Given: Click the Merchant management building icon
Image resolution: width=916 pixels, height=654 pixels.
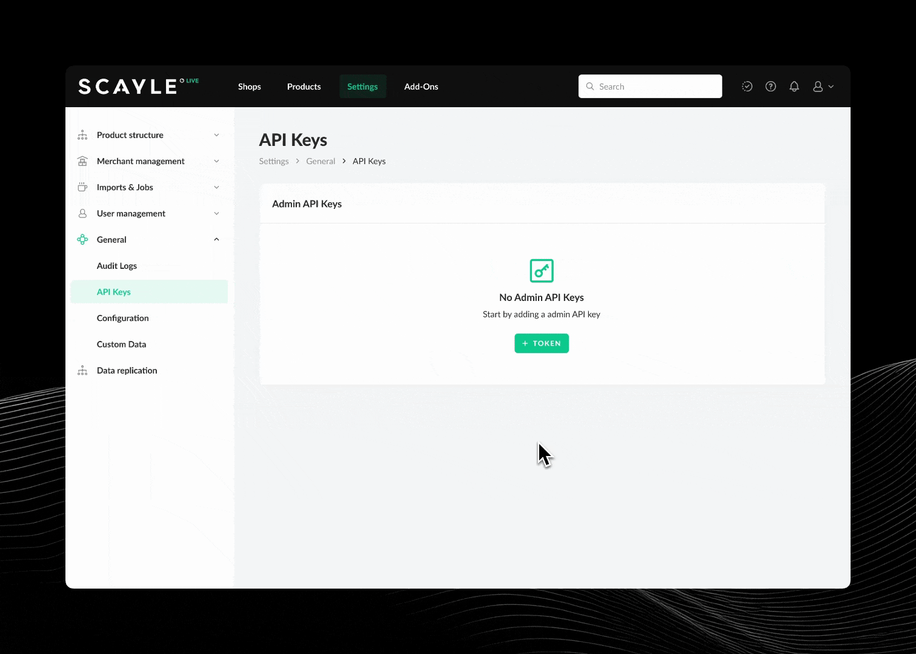Looking at the screenshot, I should pos(82,161).
